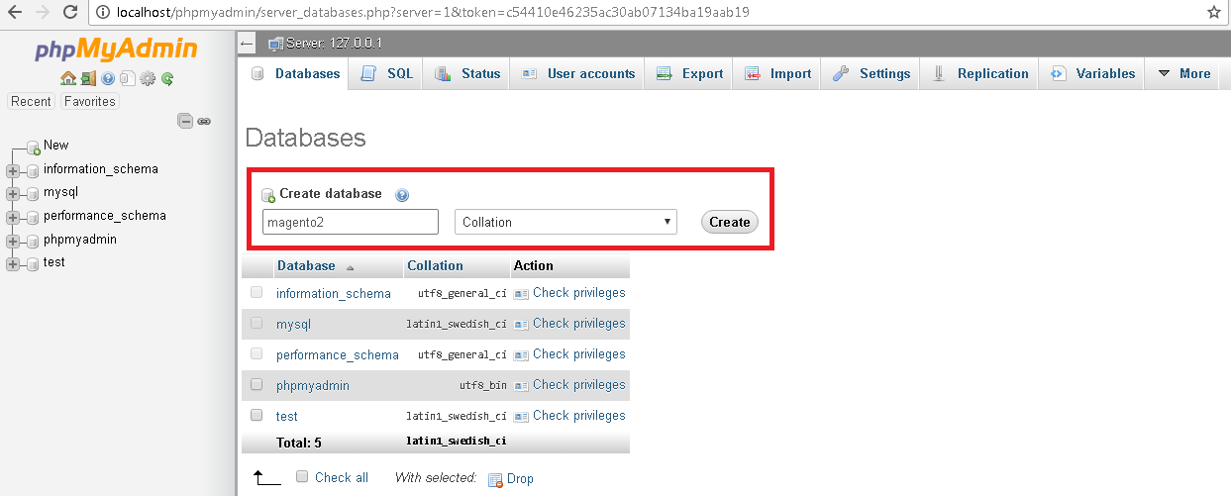This screenshot has height=496, width=1231.
Task: Click Check privileges link for test
Action: point(579,416)
